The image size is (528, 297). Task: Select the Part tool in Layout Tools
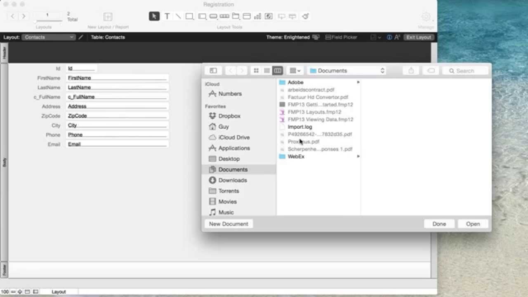pos(293,16)
